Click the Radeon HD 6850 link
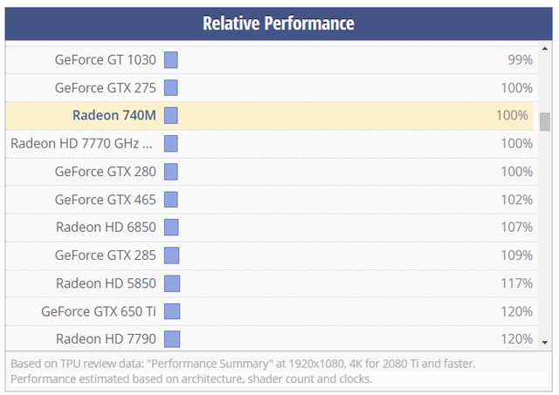The height and width of the screenshot is (395, 559). point(106,228)
